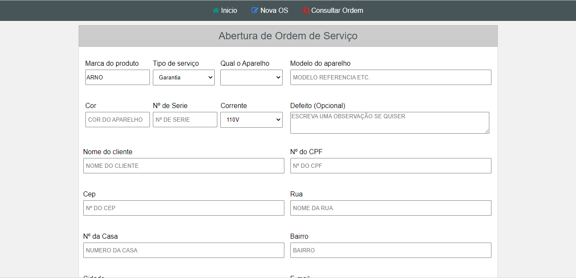Click the Nº do CPF input

click(390, 166)
